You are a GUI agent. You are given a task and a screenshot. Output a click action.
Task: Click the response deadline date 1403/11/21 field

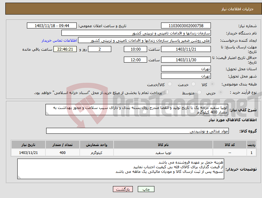tap(186, 49)
